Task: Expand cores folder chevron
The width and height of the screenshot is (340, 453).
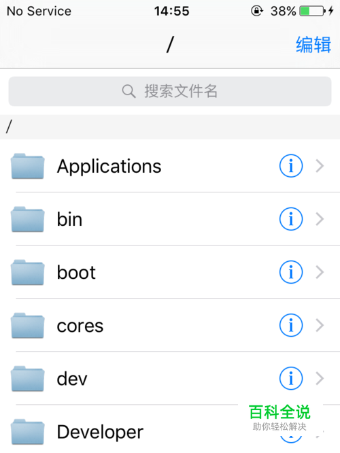Action: (x=320, y=325)
